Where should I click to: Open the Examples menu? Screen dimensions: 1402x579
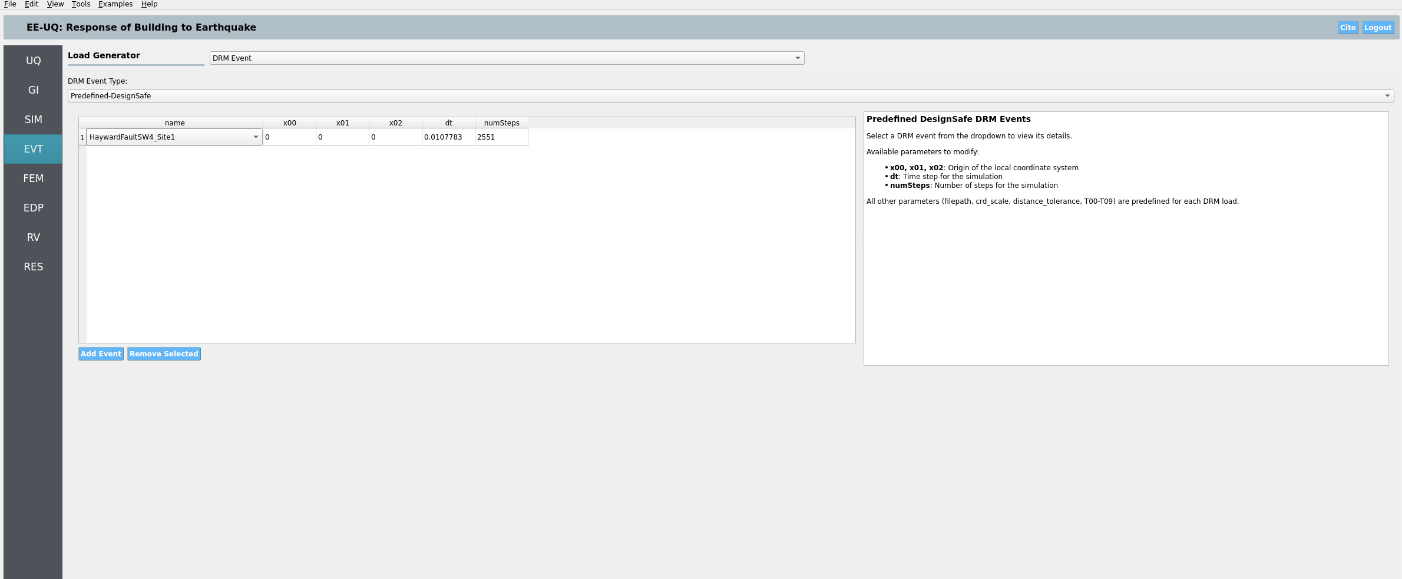tap(115, 4)
